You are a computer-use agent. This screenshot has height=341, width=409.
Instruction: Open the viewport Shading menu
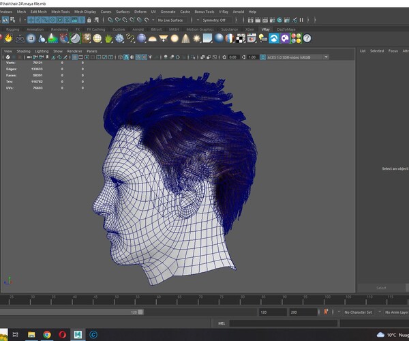point(23,51)
